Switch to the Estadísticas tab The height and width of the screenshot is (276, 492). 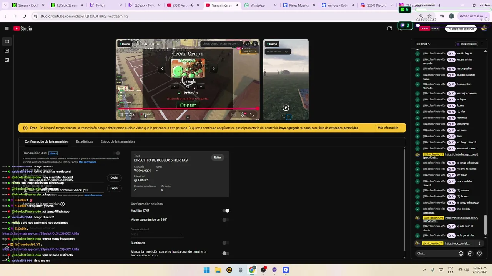tap(85, 141)
